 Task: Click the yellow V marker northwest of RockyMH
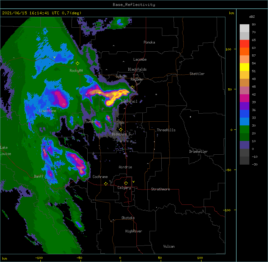pos(54,57)
